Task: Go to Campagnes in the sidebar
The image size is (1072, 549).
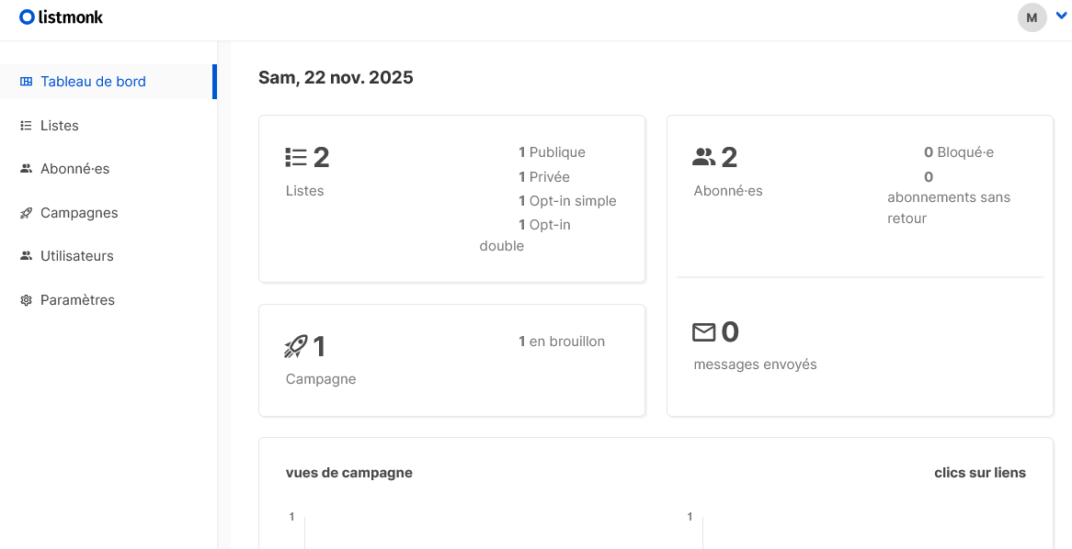Action: tap(79, 213)
